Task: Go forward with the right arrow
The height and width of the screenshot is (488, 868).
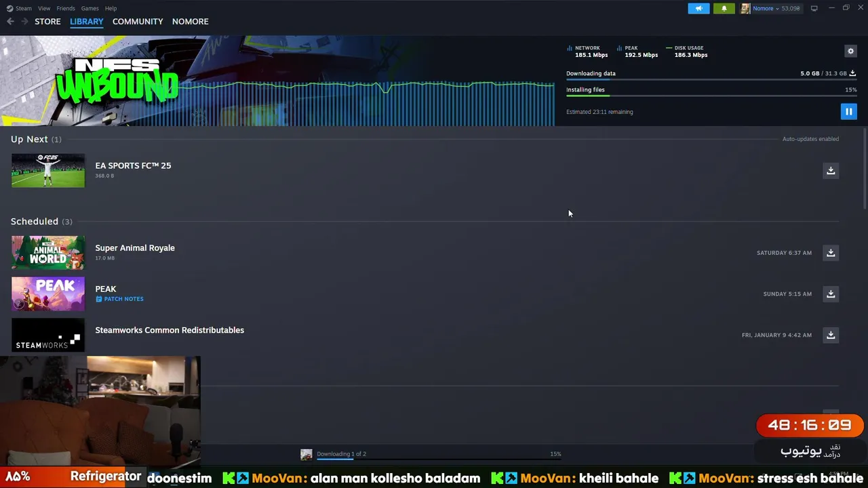Action: click(x=24, y=22)
